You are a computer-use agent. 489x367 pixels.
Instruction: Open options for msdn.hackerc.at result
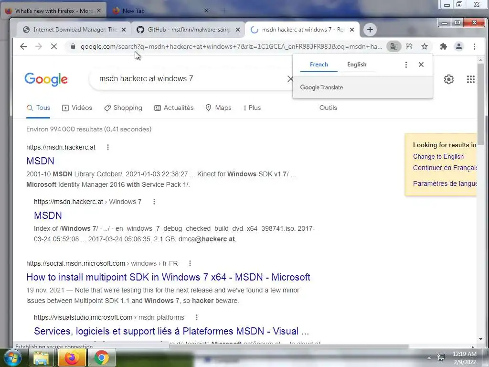(x=108, y=147)
